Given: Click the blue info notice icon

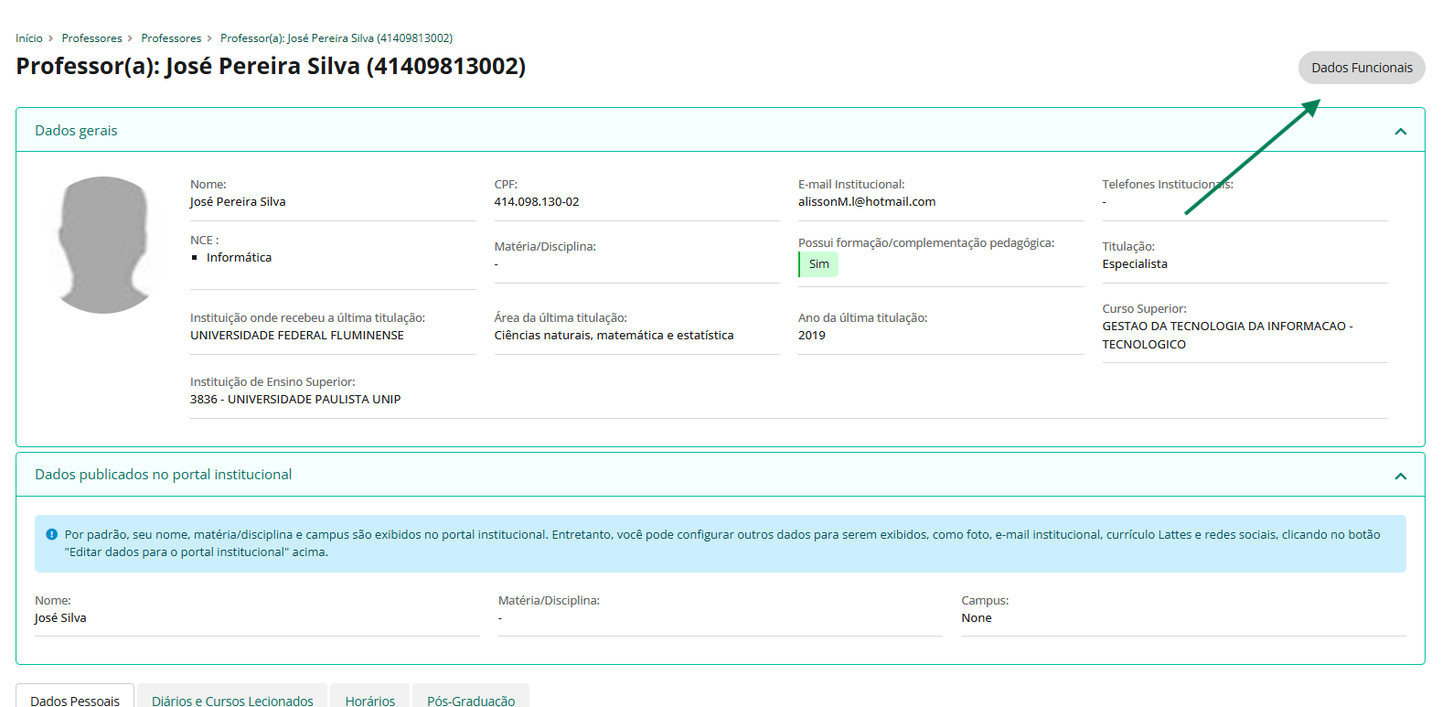Looking at the screenshot, I should tap(52, 534).
